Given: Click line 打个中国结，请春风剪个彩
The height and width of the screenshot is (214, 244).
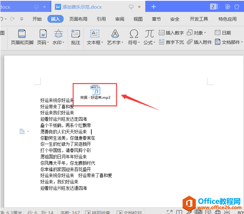Looking at the screenshot, I should coord(65,151).
